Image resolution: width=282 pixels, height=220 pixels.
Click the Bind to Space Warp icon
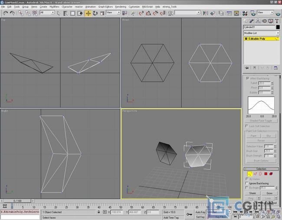point(35,13)
